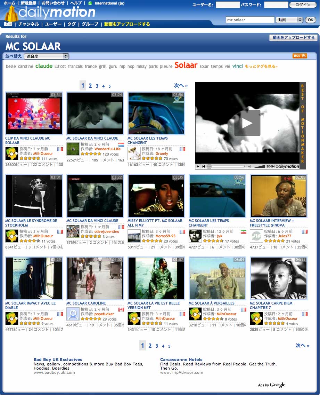Viewport: 320px width, 395px height.
Task: Click the Iran flag next to jyk
Action: pyautogui.click(x=244, y=231)
